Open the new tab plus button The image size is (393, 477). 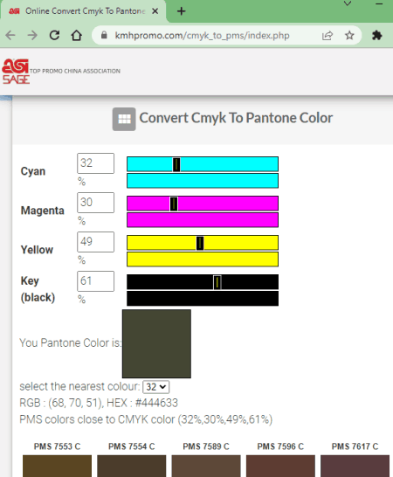coord(182,11)
